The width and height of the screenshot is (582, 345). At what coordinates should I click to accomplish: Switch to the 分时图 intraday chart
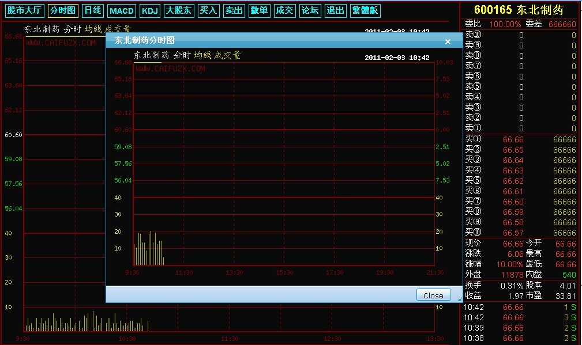coord(63,10)
